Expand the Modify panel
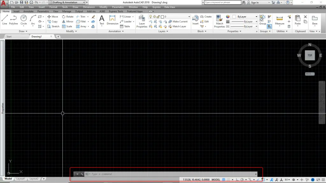This screenshot has height=183, width=326. (x=71, y=31)
